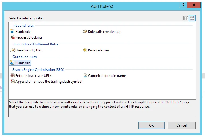Select the inbound Blank rule template icon
205x137 pixels.
[12, 32]
